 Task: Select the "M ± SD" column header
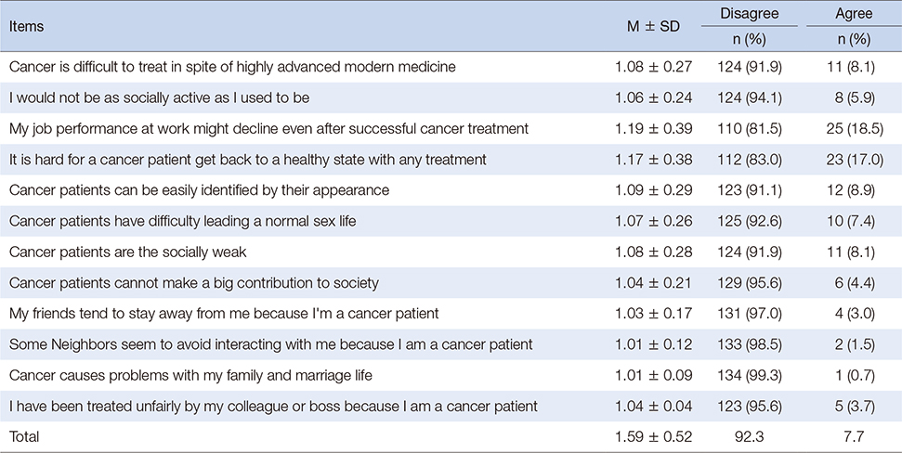(648, 27)
